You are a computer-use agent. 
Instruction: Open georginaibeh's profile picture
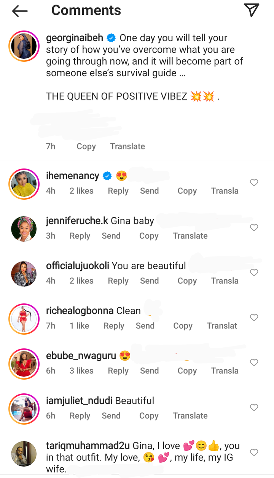(x=24, y=46)
